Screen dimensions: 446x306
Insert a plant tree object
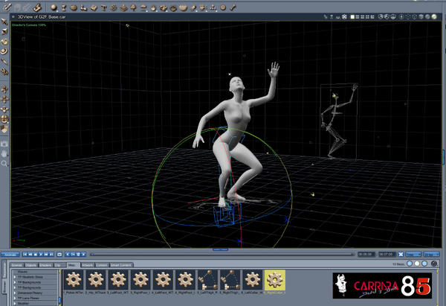click(x=133, y=7)
